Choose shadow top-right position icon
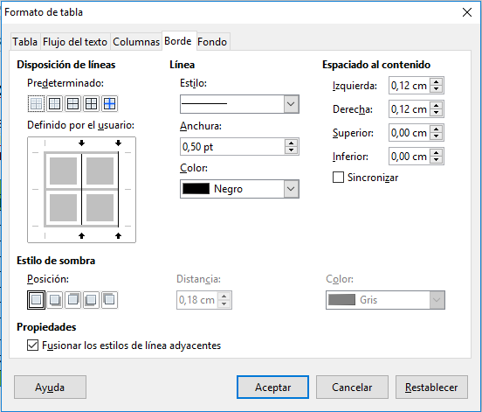This screenshot has width=482, height=412. pyautogui.click(x=72, y=300)
